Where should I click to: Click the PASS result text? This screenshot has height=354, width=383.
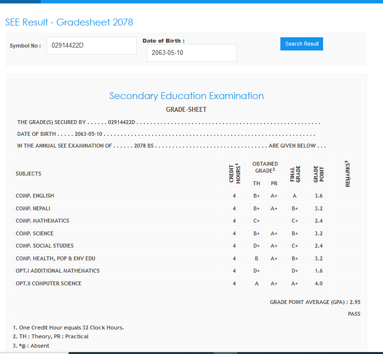354,314
